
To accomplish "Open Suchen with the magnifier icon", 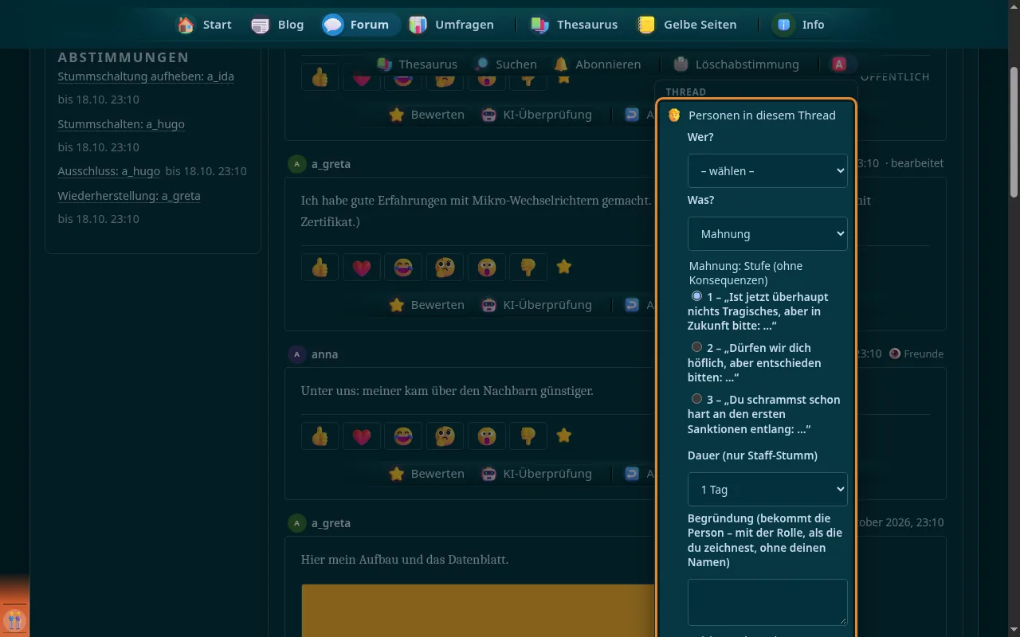I will 505,64.
